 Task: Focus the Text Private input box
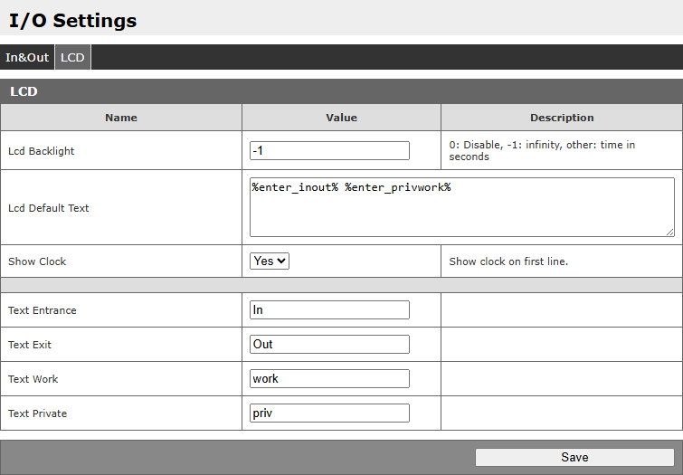(x=329, y=413)
